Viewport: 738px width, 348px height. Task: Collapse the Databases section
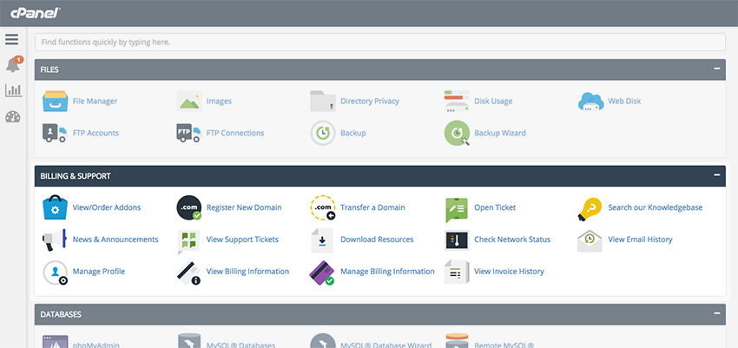point(717,313)
